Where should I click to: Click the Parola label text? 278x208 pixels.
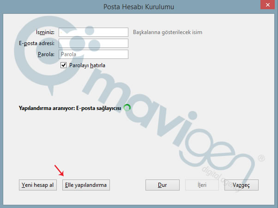pyautogui.click(x=46, y=54)
